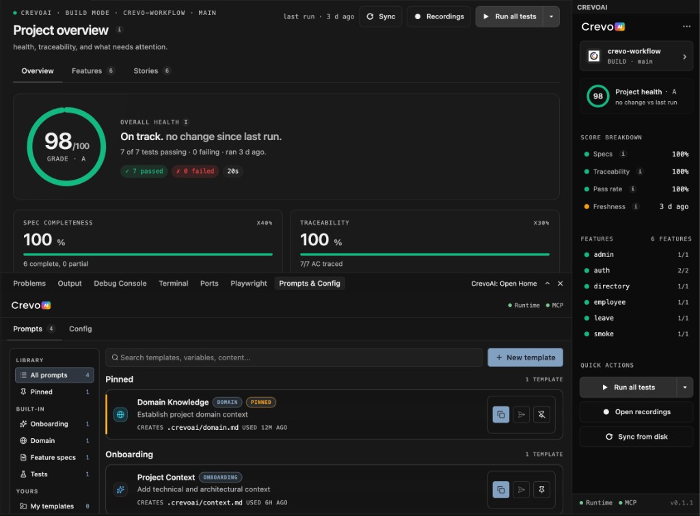Unpin the Domain Knowledge template
The width and height of the screenshot is (700, 516).
pyautogui.click(x=541, y=415)
